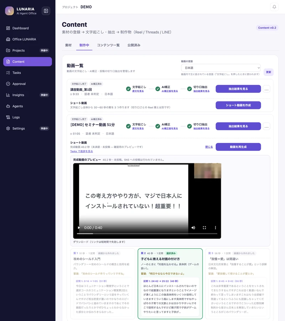Click the Agents robot icon
The width and height of the screenshot is (285, 321).
coord(8,106)
